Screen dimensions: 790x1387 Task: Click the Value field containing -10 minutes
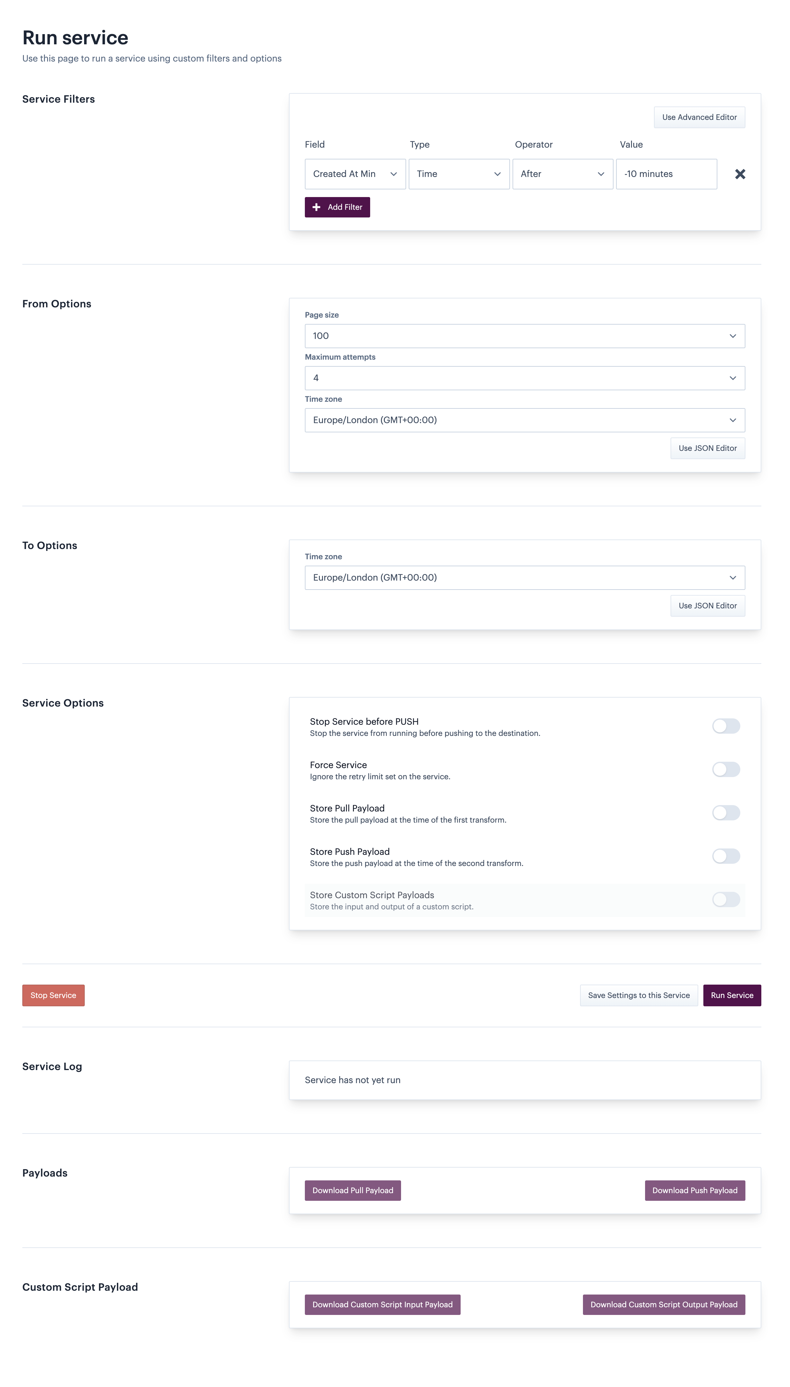(666, 174)
